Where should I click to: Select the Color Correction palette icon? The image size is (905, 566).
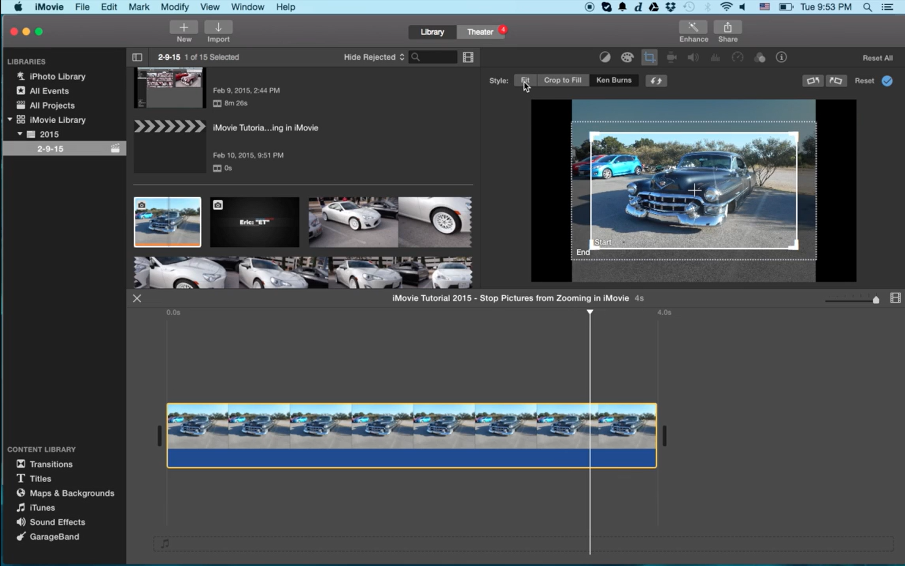point(627,57)
